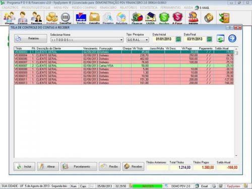Click the Parcelamento button
The image size is (252, 189).
[79, 166]
